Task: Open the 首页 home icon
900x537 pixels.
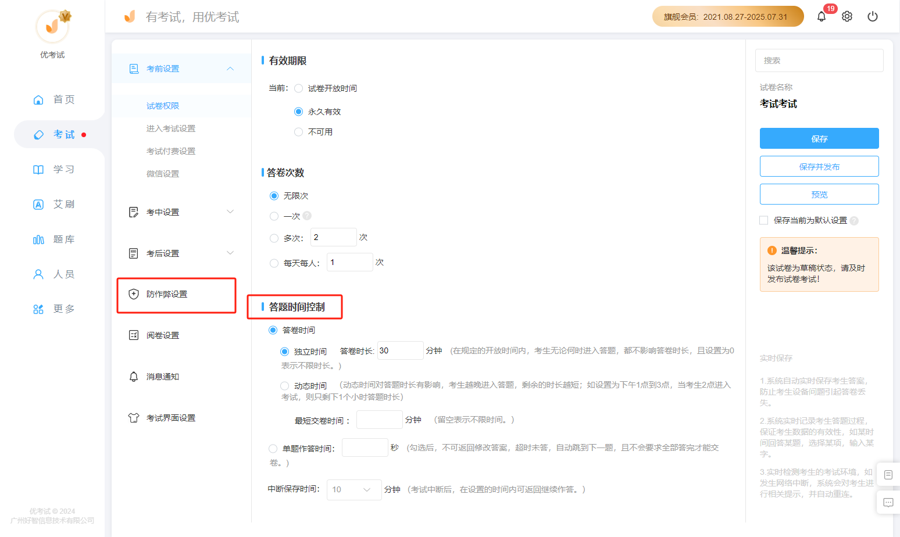Action: click(38, 99)
